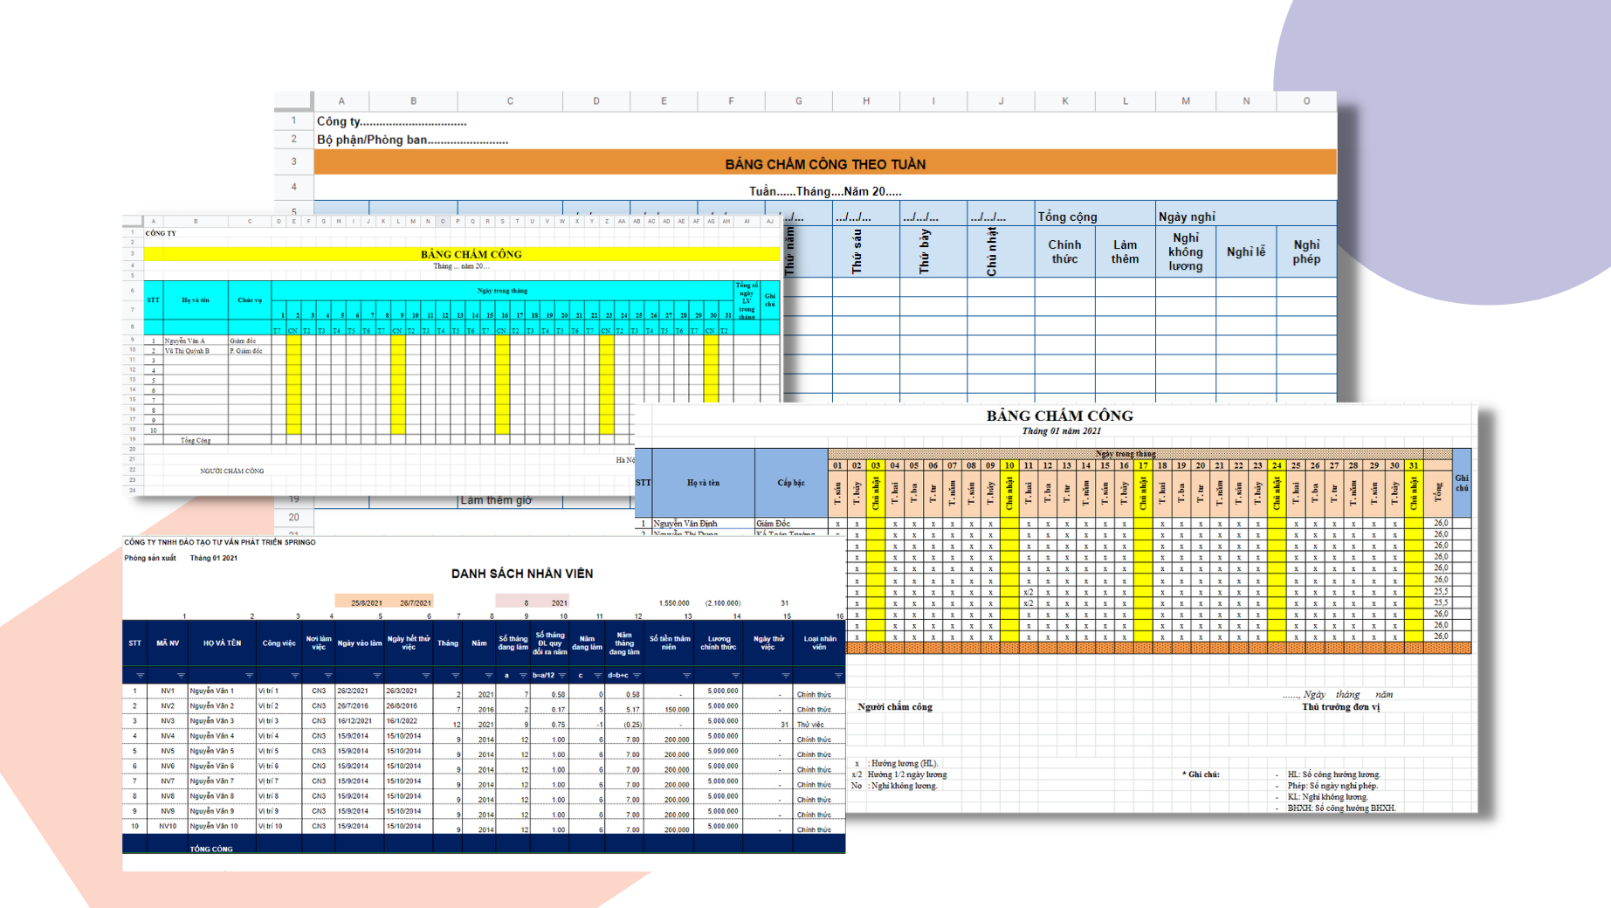Select column O header in weekly timesheet

1306,101
